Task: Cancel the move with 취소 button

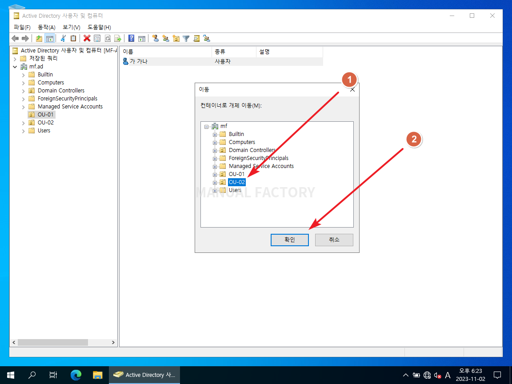Action: [x=334, y=240]
